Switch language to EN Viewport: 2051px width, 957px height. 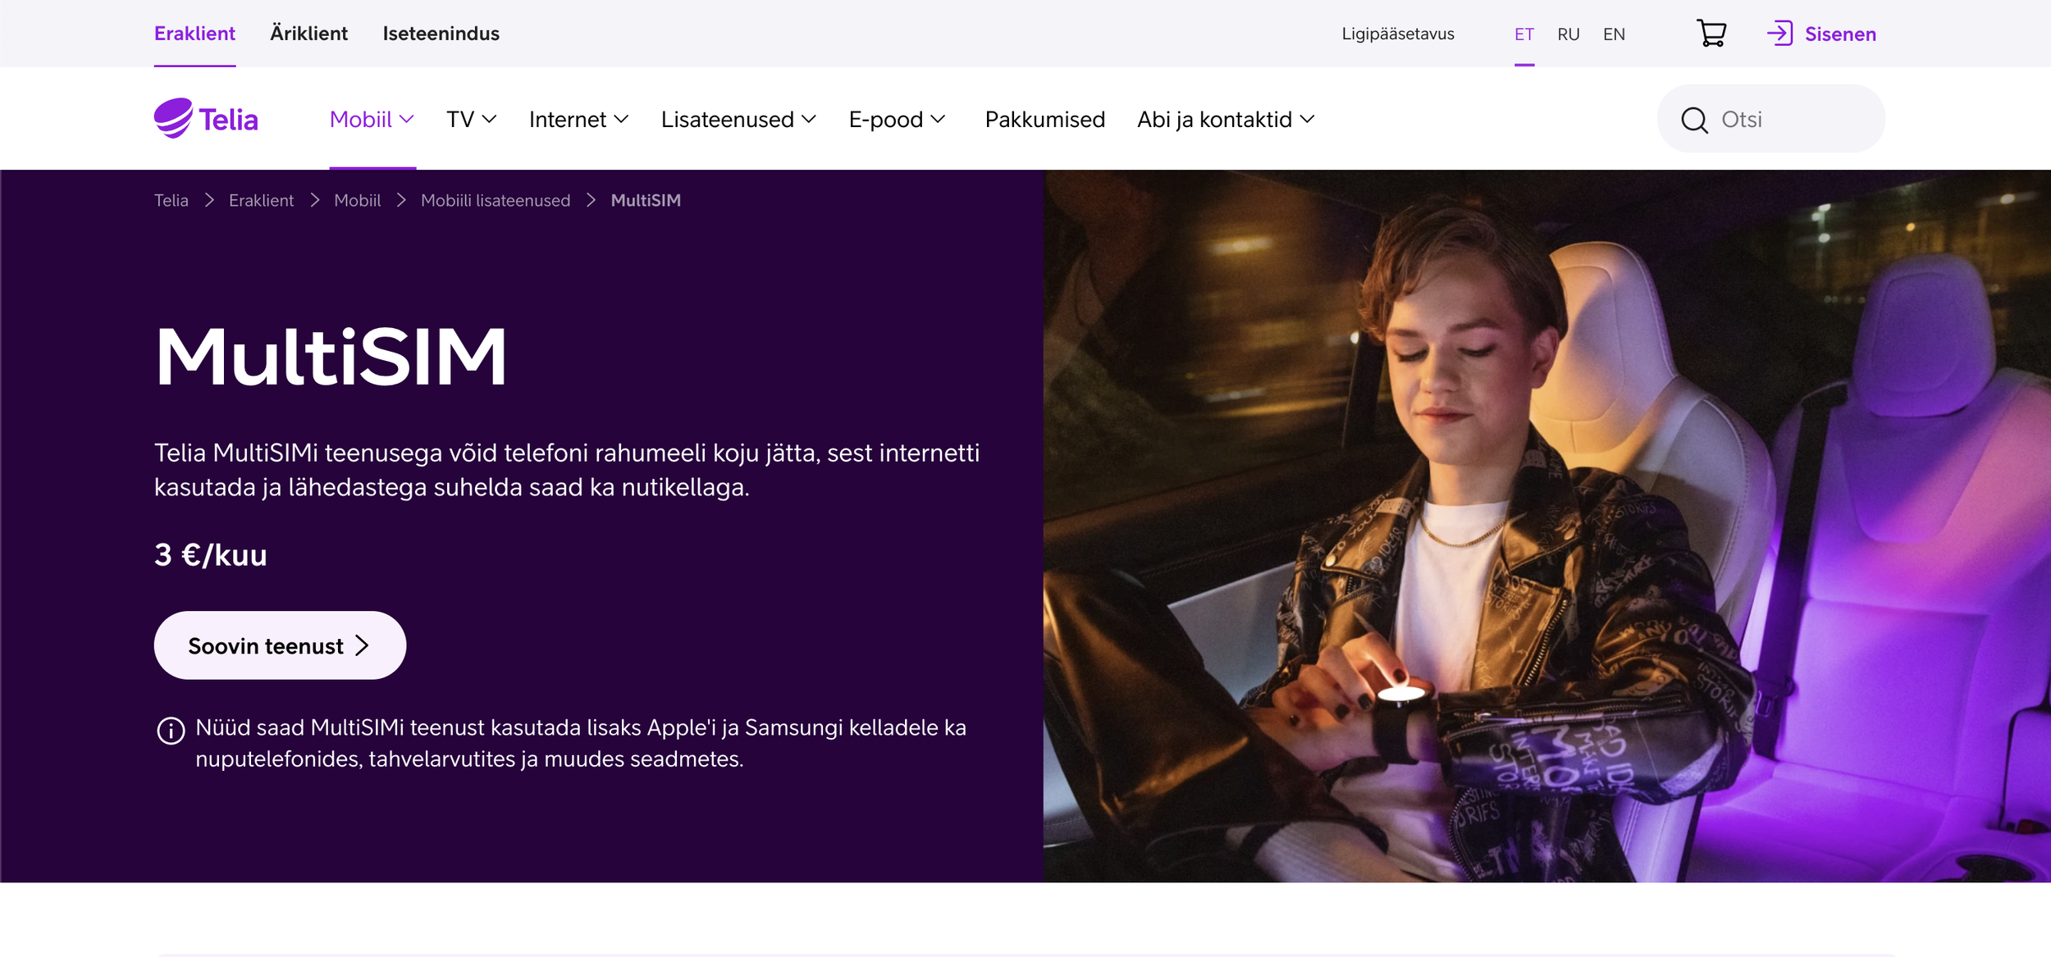pos(1614,34)
